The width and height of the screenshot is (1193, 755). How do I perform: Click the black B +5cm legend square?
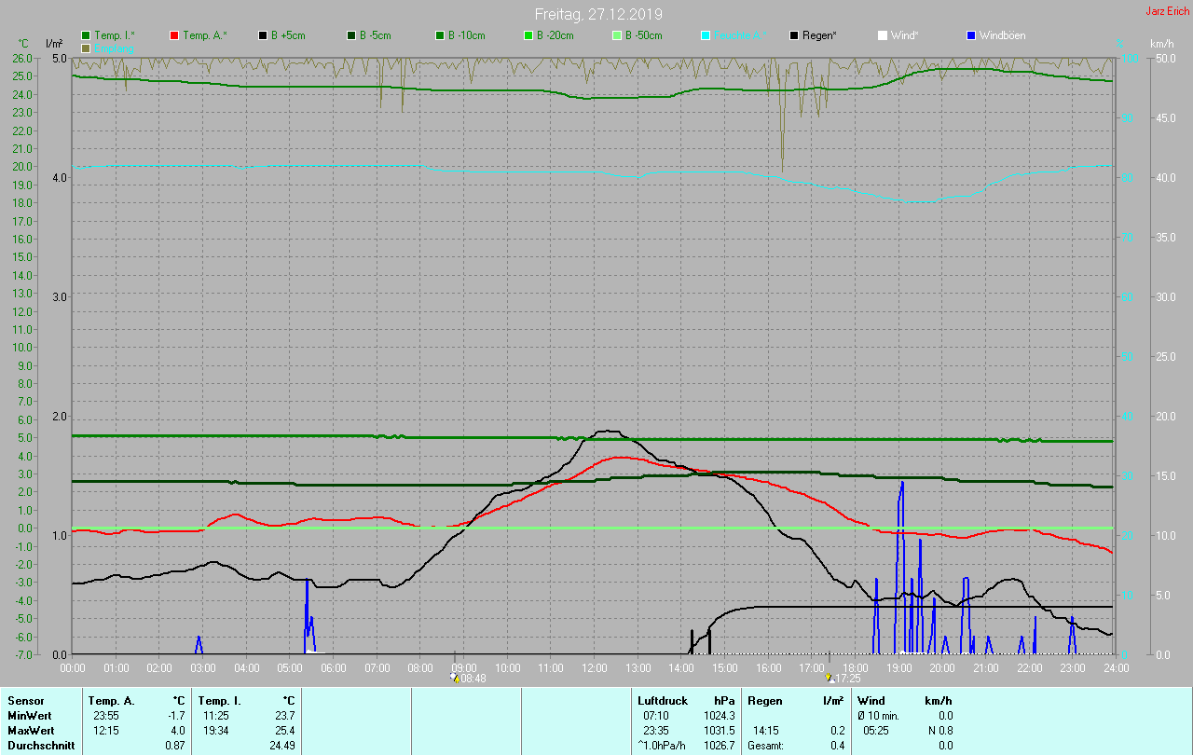pos(263,35)
